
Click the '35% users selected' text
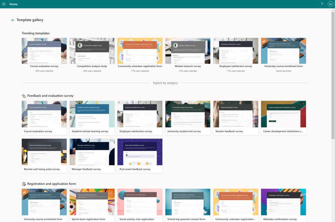click(x=44, y=71)
